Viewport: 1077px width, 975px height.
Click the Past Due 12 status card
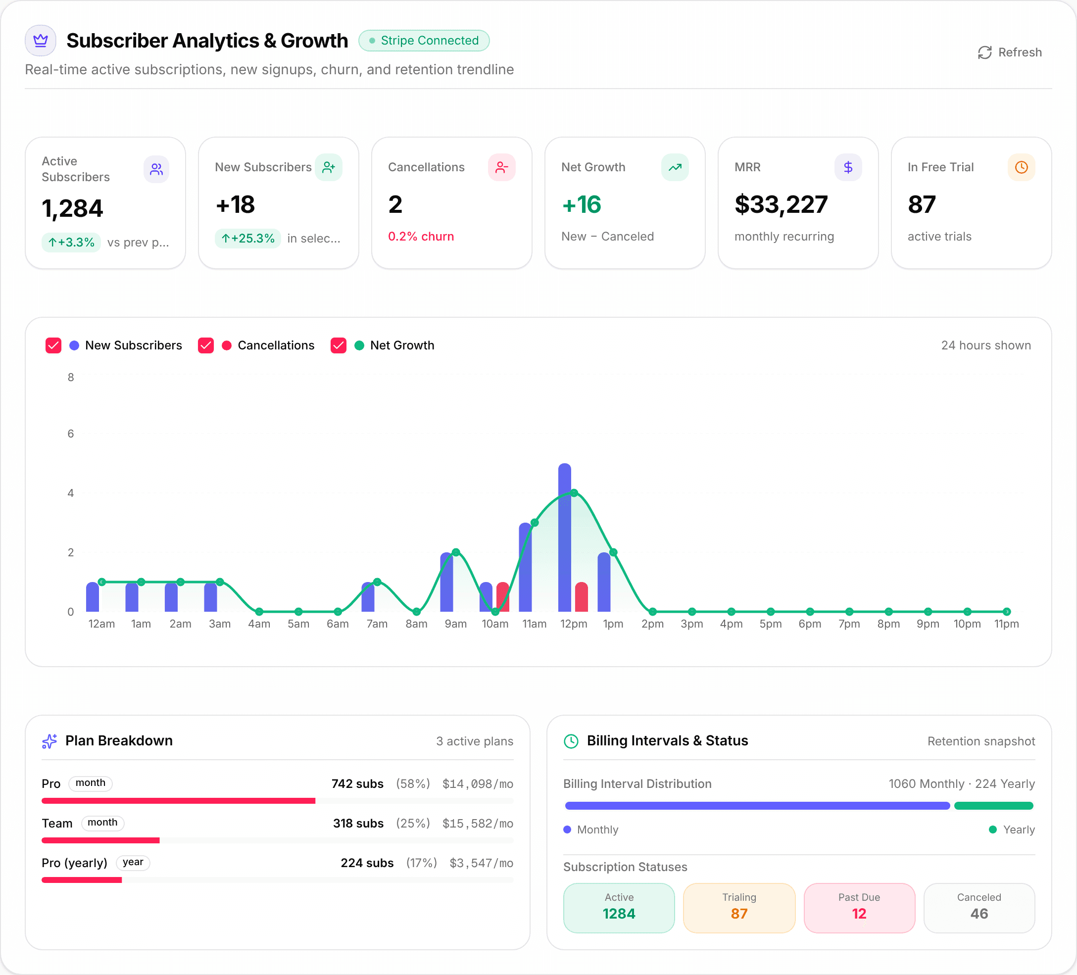click(x=859, y=908)
